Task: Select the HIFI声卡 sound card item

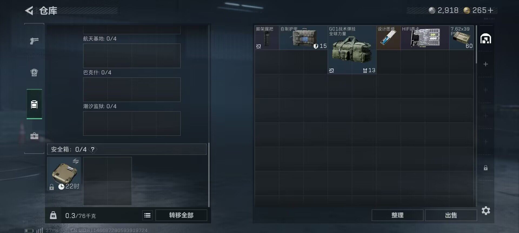Action: pyautogui.click(x=425, y=37)
